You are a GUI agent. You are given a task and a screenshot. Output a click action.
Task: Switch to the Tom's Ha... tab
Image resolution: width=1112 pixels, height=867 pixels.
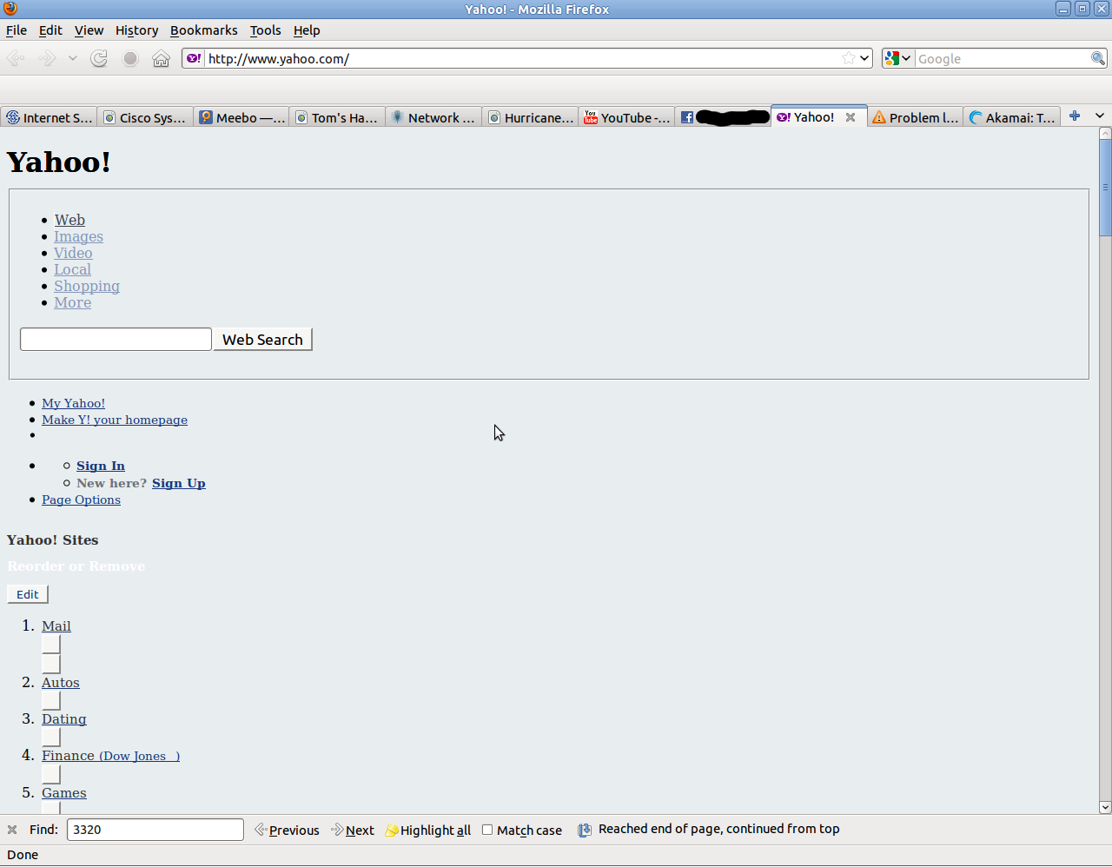(x=337, y=117)
